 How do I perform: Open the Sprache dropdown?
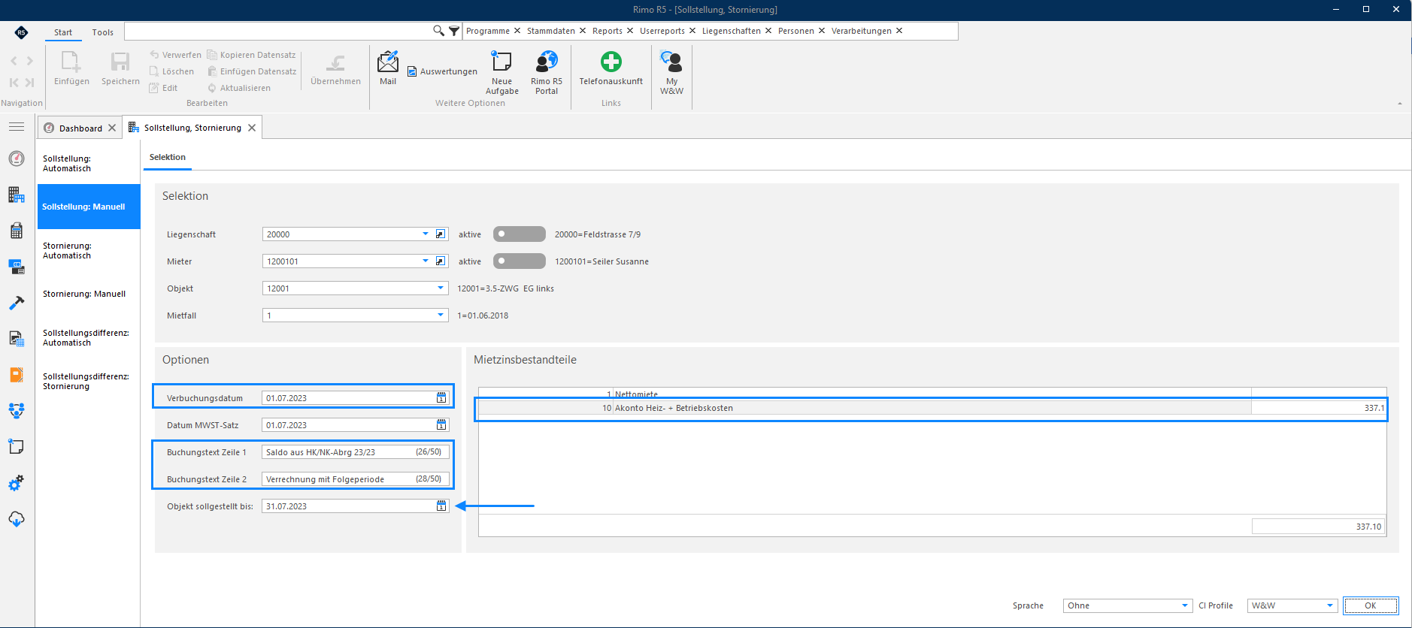[1185, 605]
